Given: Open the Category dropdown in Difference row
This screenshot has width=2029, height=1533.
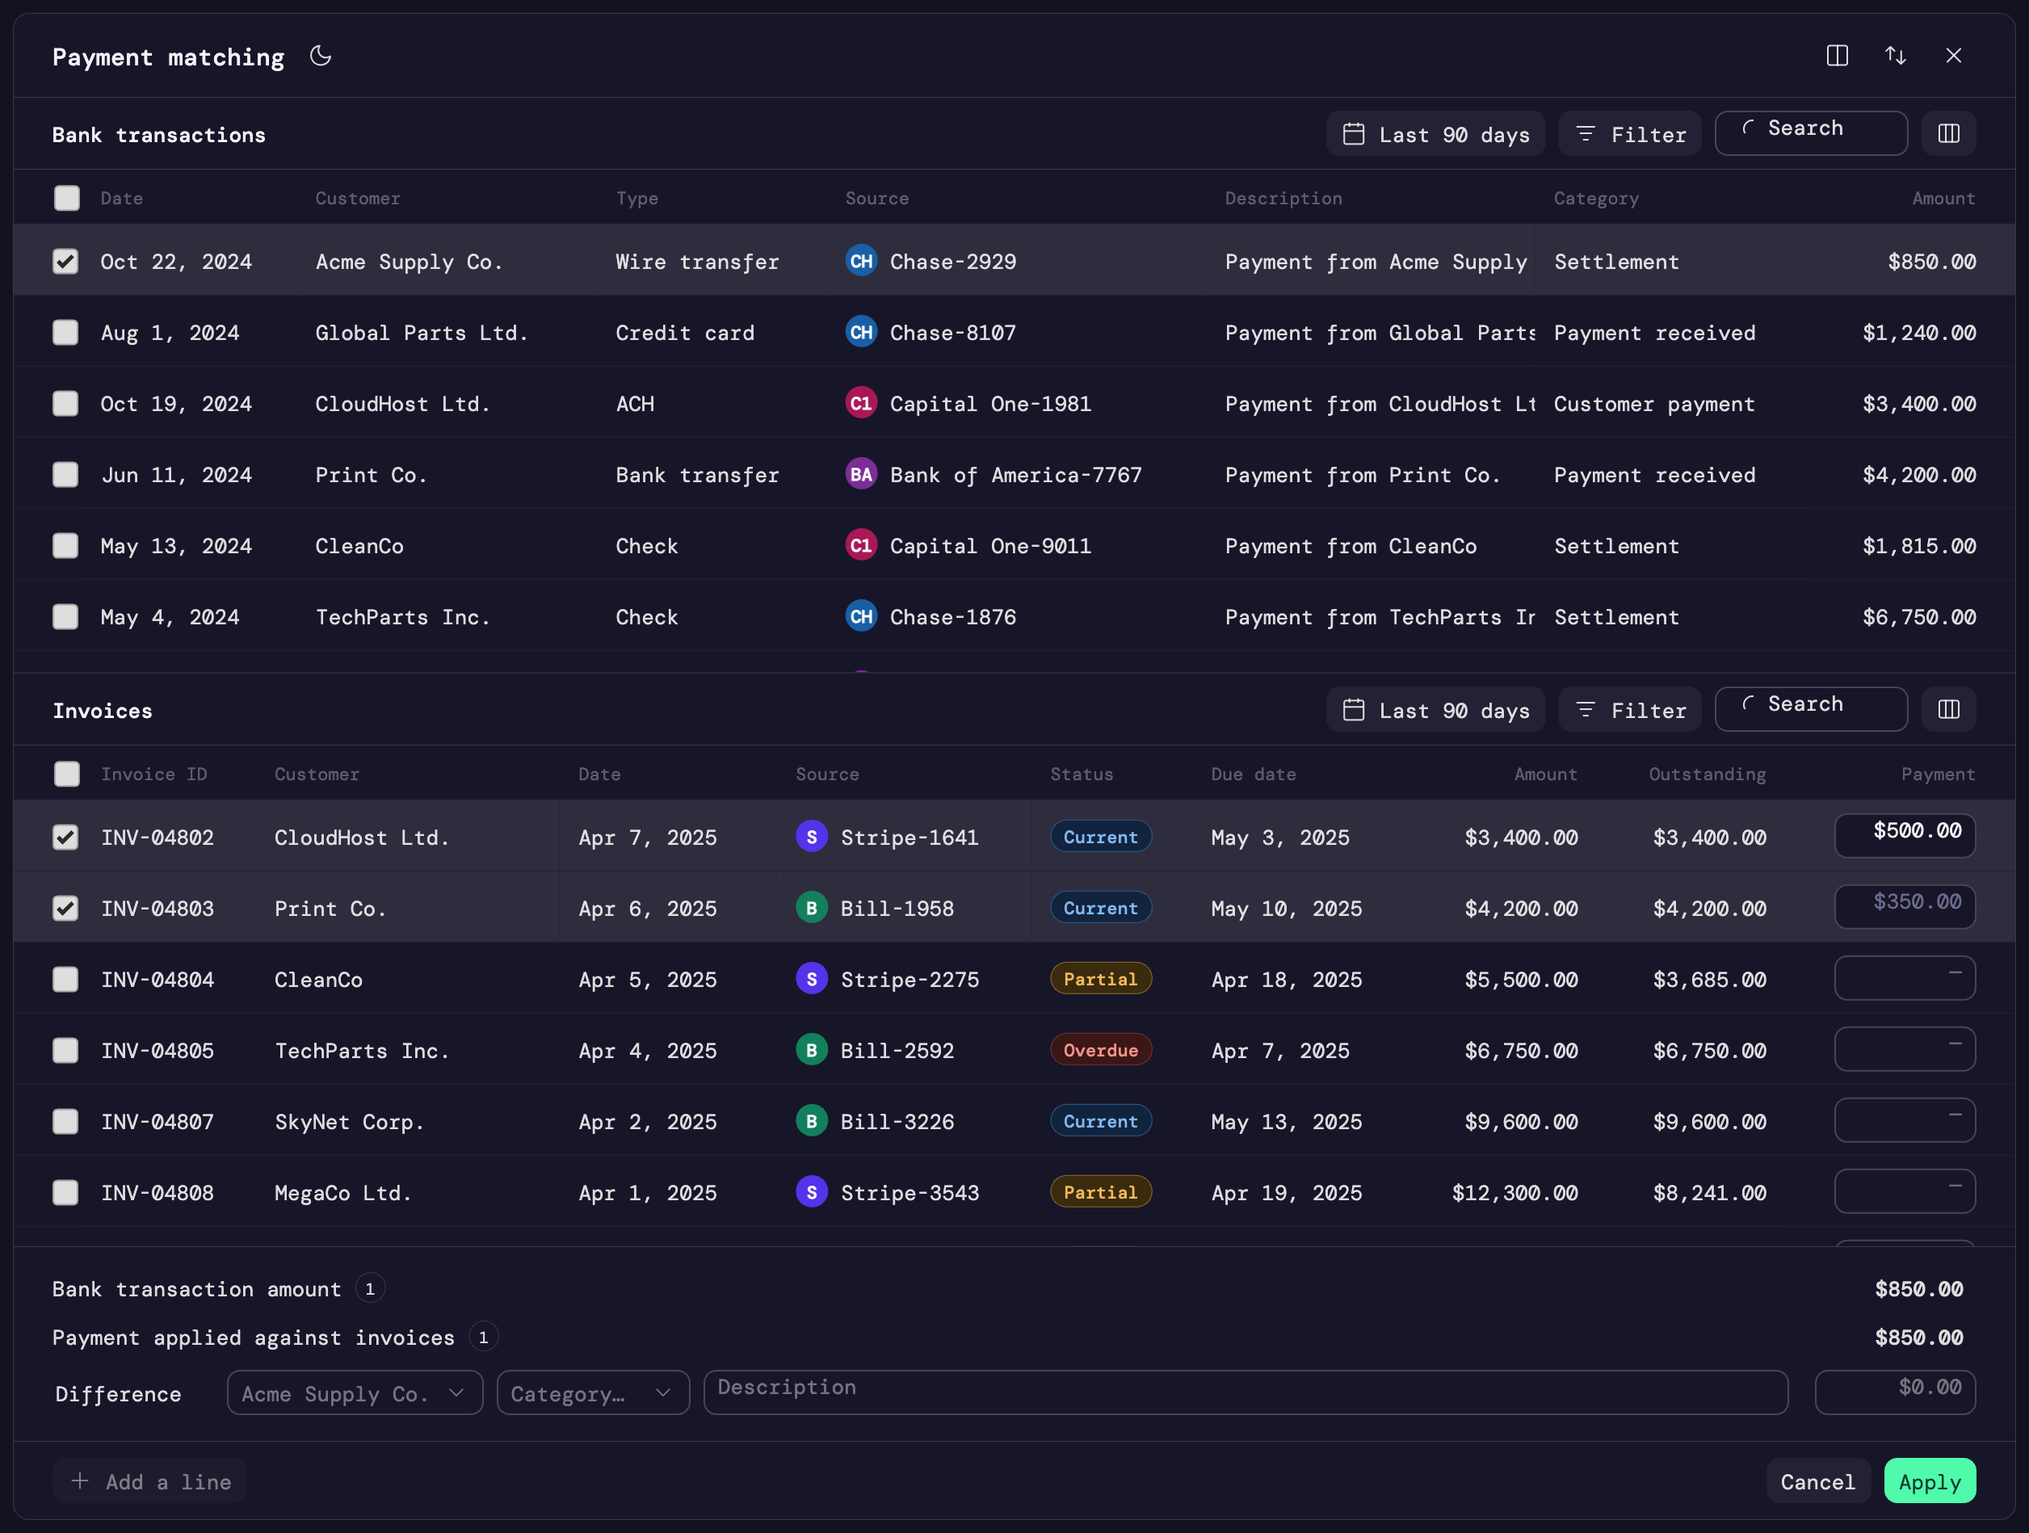Looking at the screenshot, I should [x=593, y=1392].
